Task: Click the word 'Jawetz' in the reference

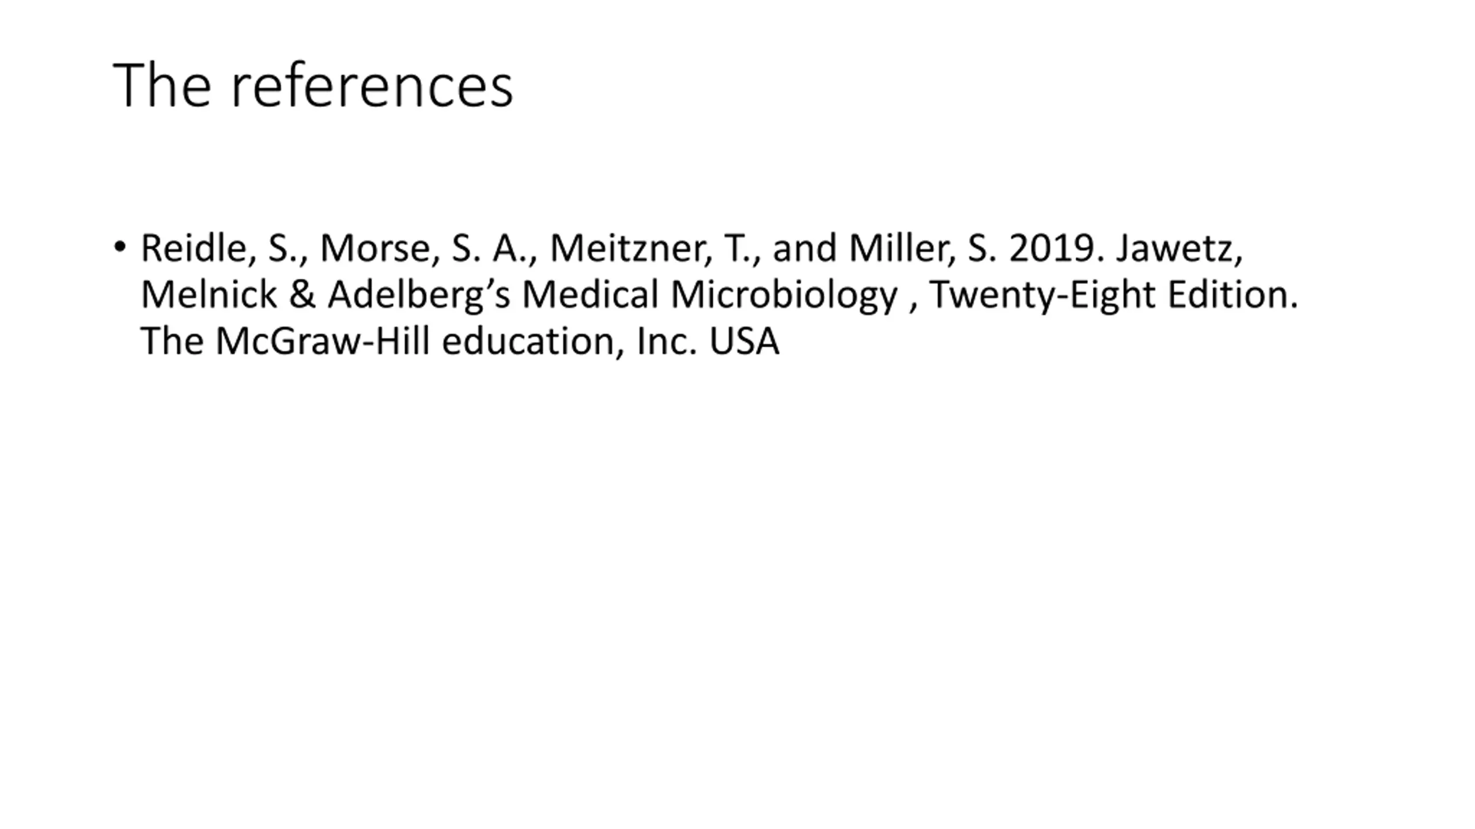Action: (1175, 248)
